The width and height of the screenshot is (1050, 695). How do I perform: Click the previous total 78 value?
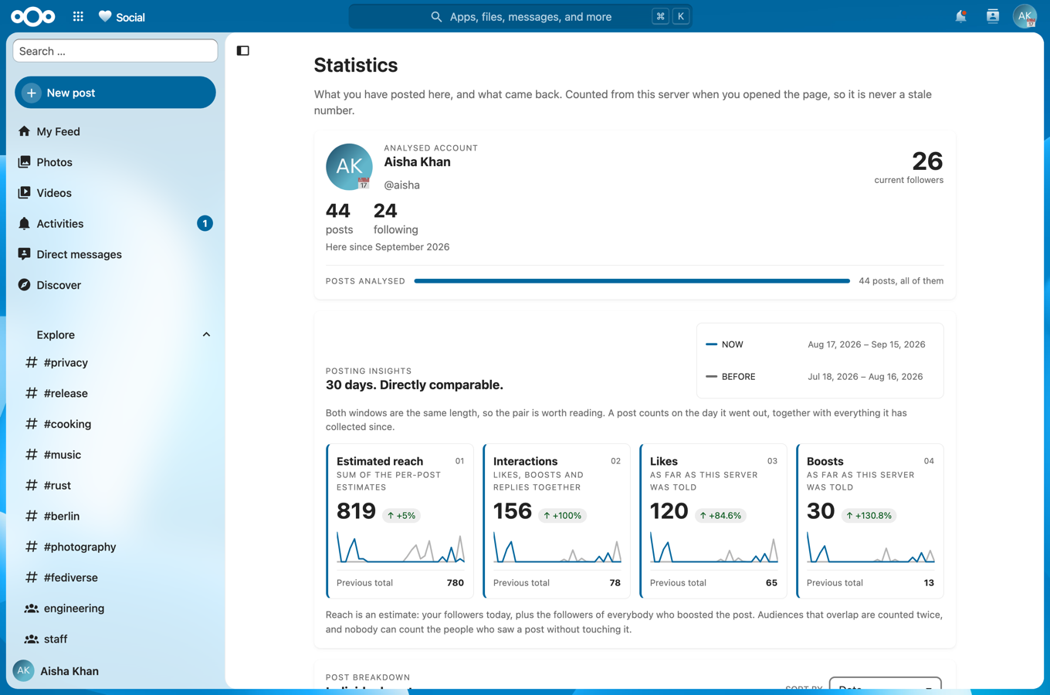[615, 583]
